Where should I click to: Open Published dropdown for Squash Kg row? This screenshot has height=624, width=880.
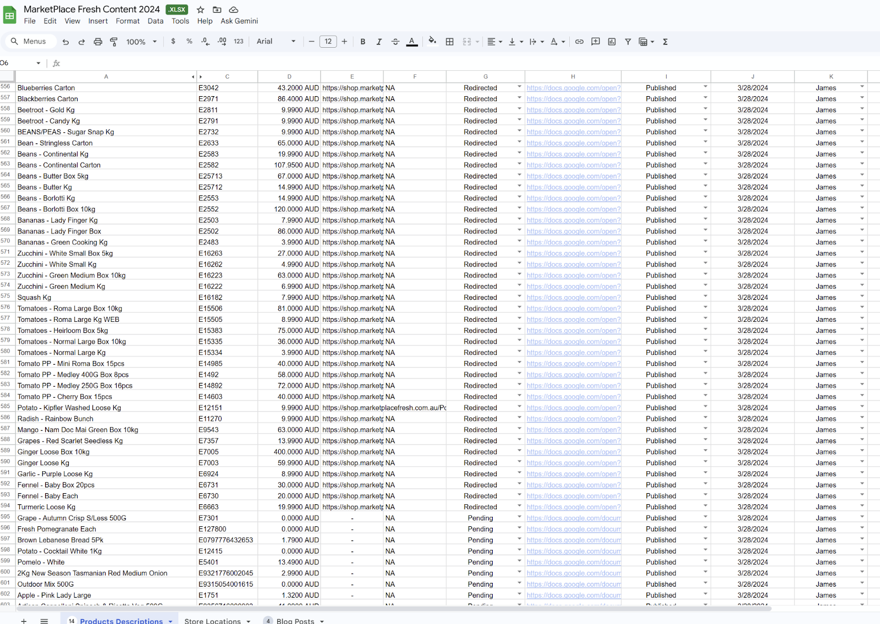(x=705, y=297)
